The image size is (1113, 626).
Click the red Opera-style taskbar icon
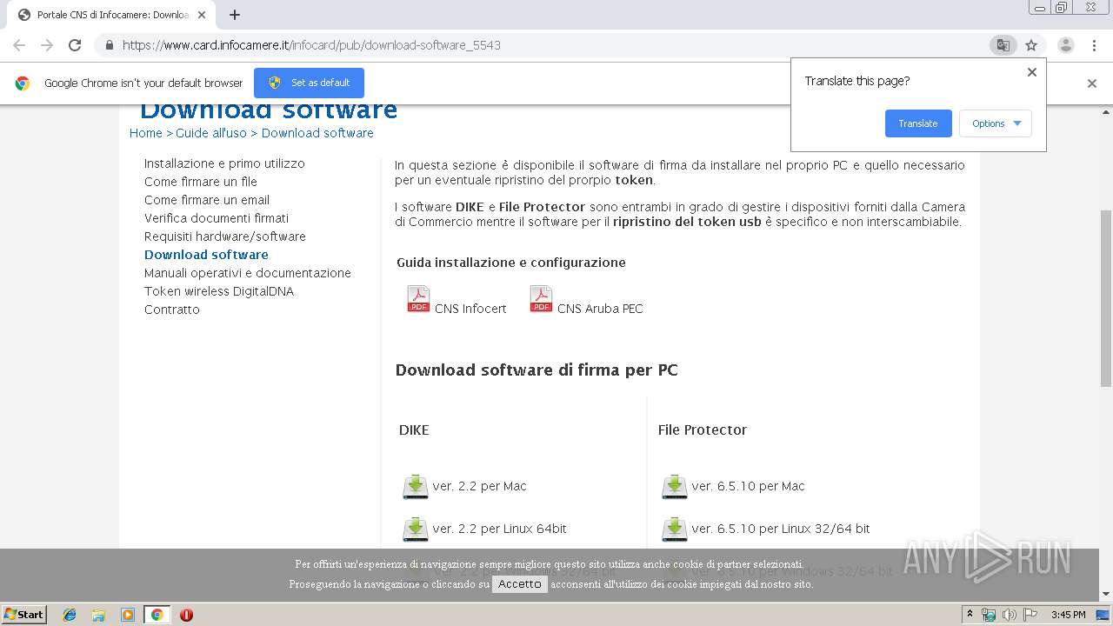click(186, 615)
